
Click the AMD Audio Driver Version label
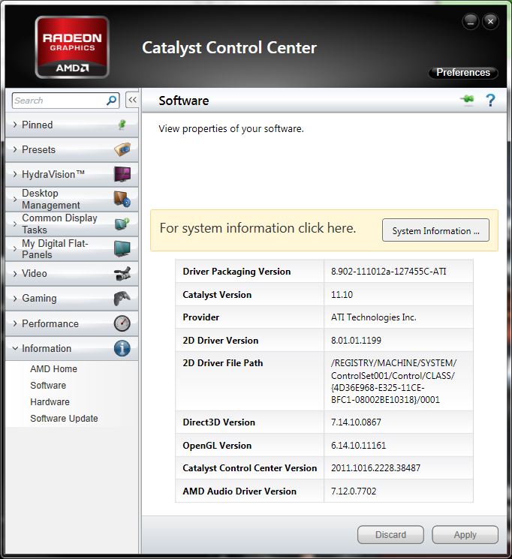[x=239, y=491]
